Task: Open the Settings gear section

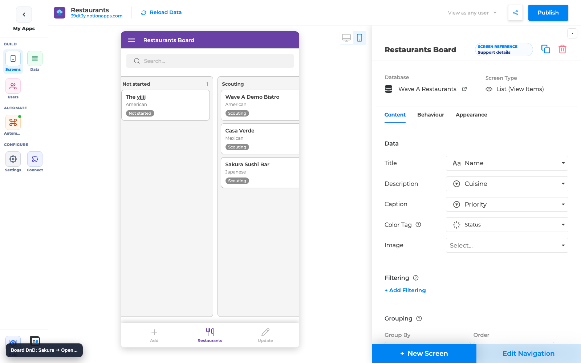Action: [13, 162]
